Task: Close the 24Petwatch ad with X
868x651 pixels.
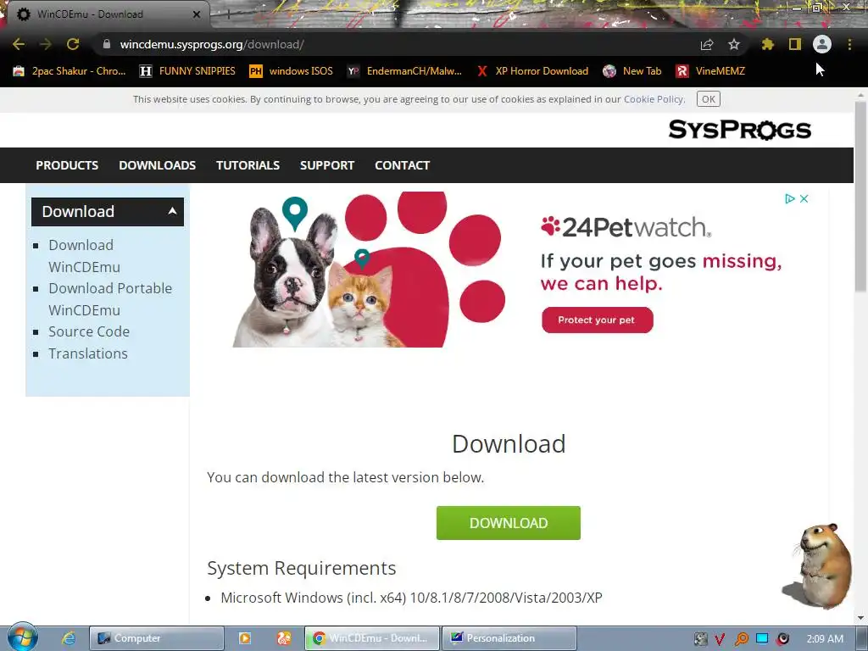Action: coord(804,198)
